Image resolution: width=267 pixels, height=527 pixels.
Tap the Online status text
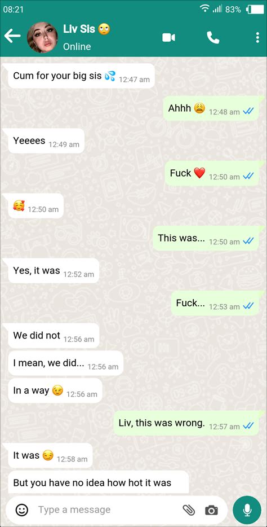[77, 46]
